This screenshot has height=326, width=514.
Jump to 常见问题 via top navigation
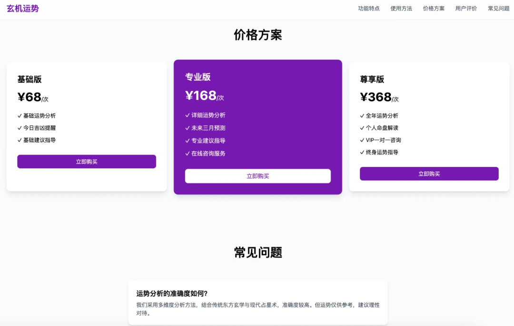(499, 9)
